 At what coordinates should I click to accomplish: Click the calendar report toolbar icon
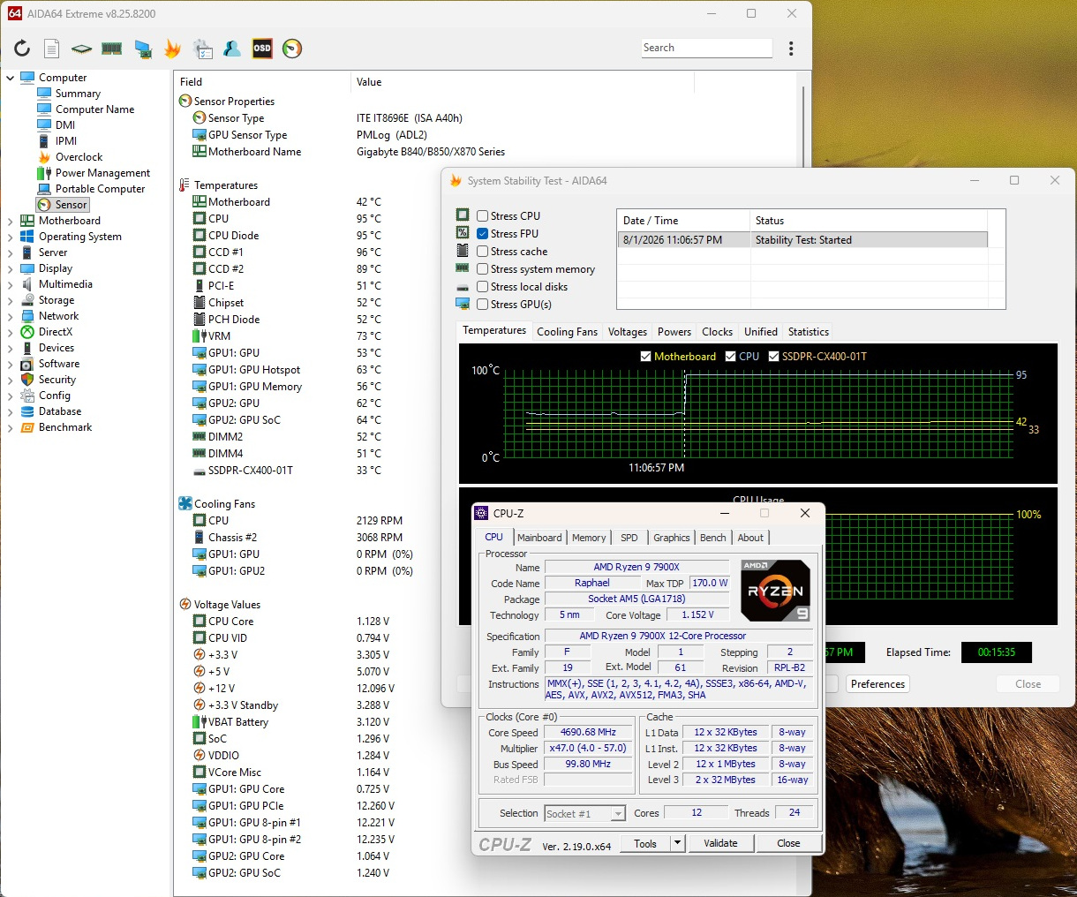point(203,49)
